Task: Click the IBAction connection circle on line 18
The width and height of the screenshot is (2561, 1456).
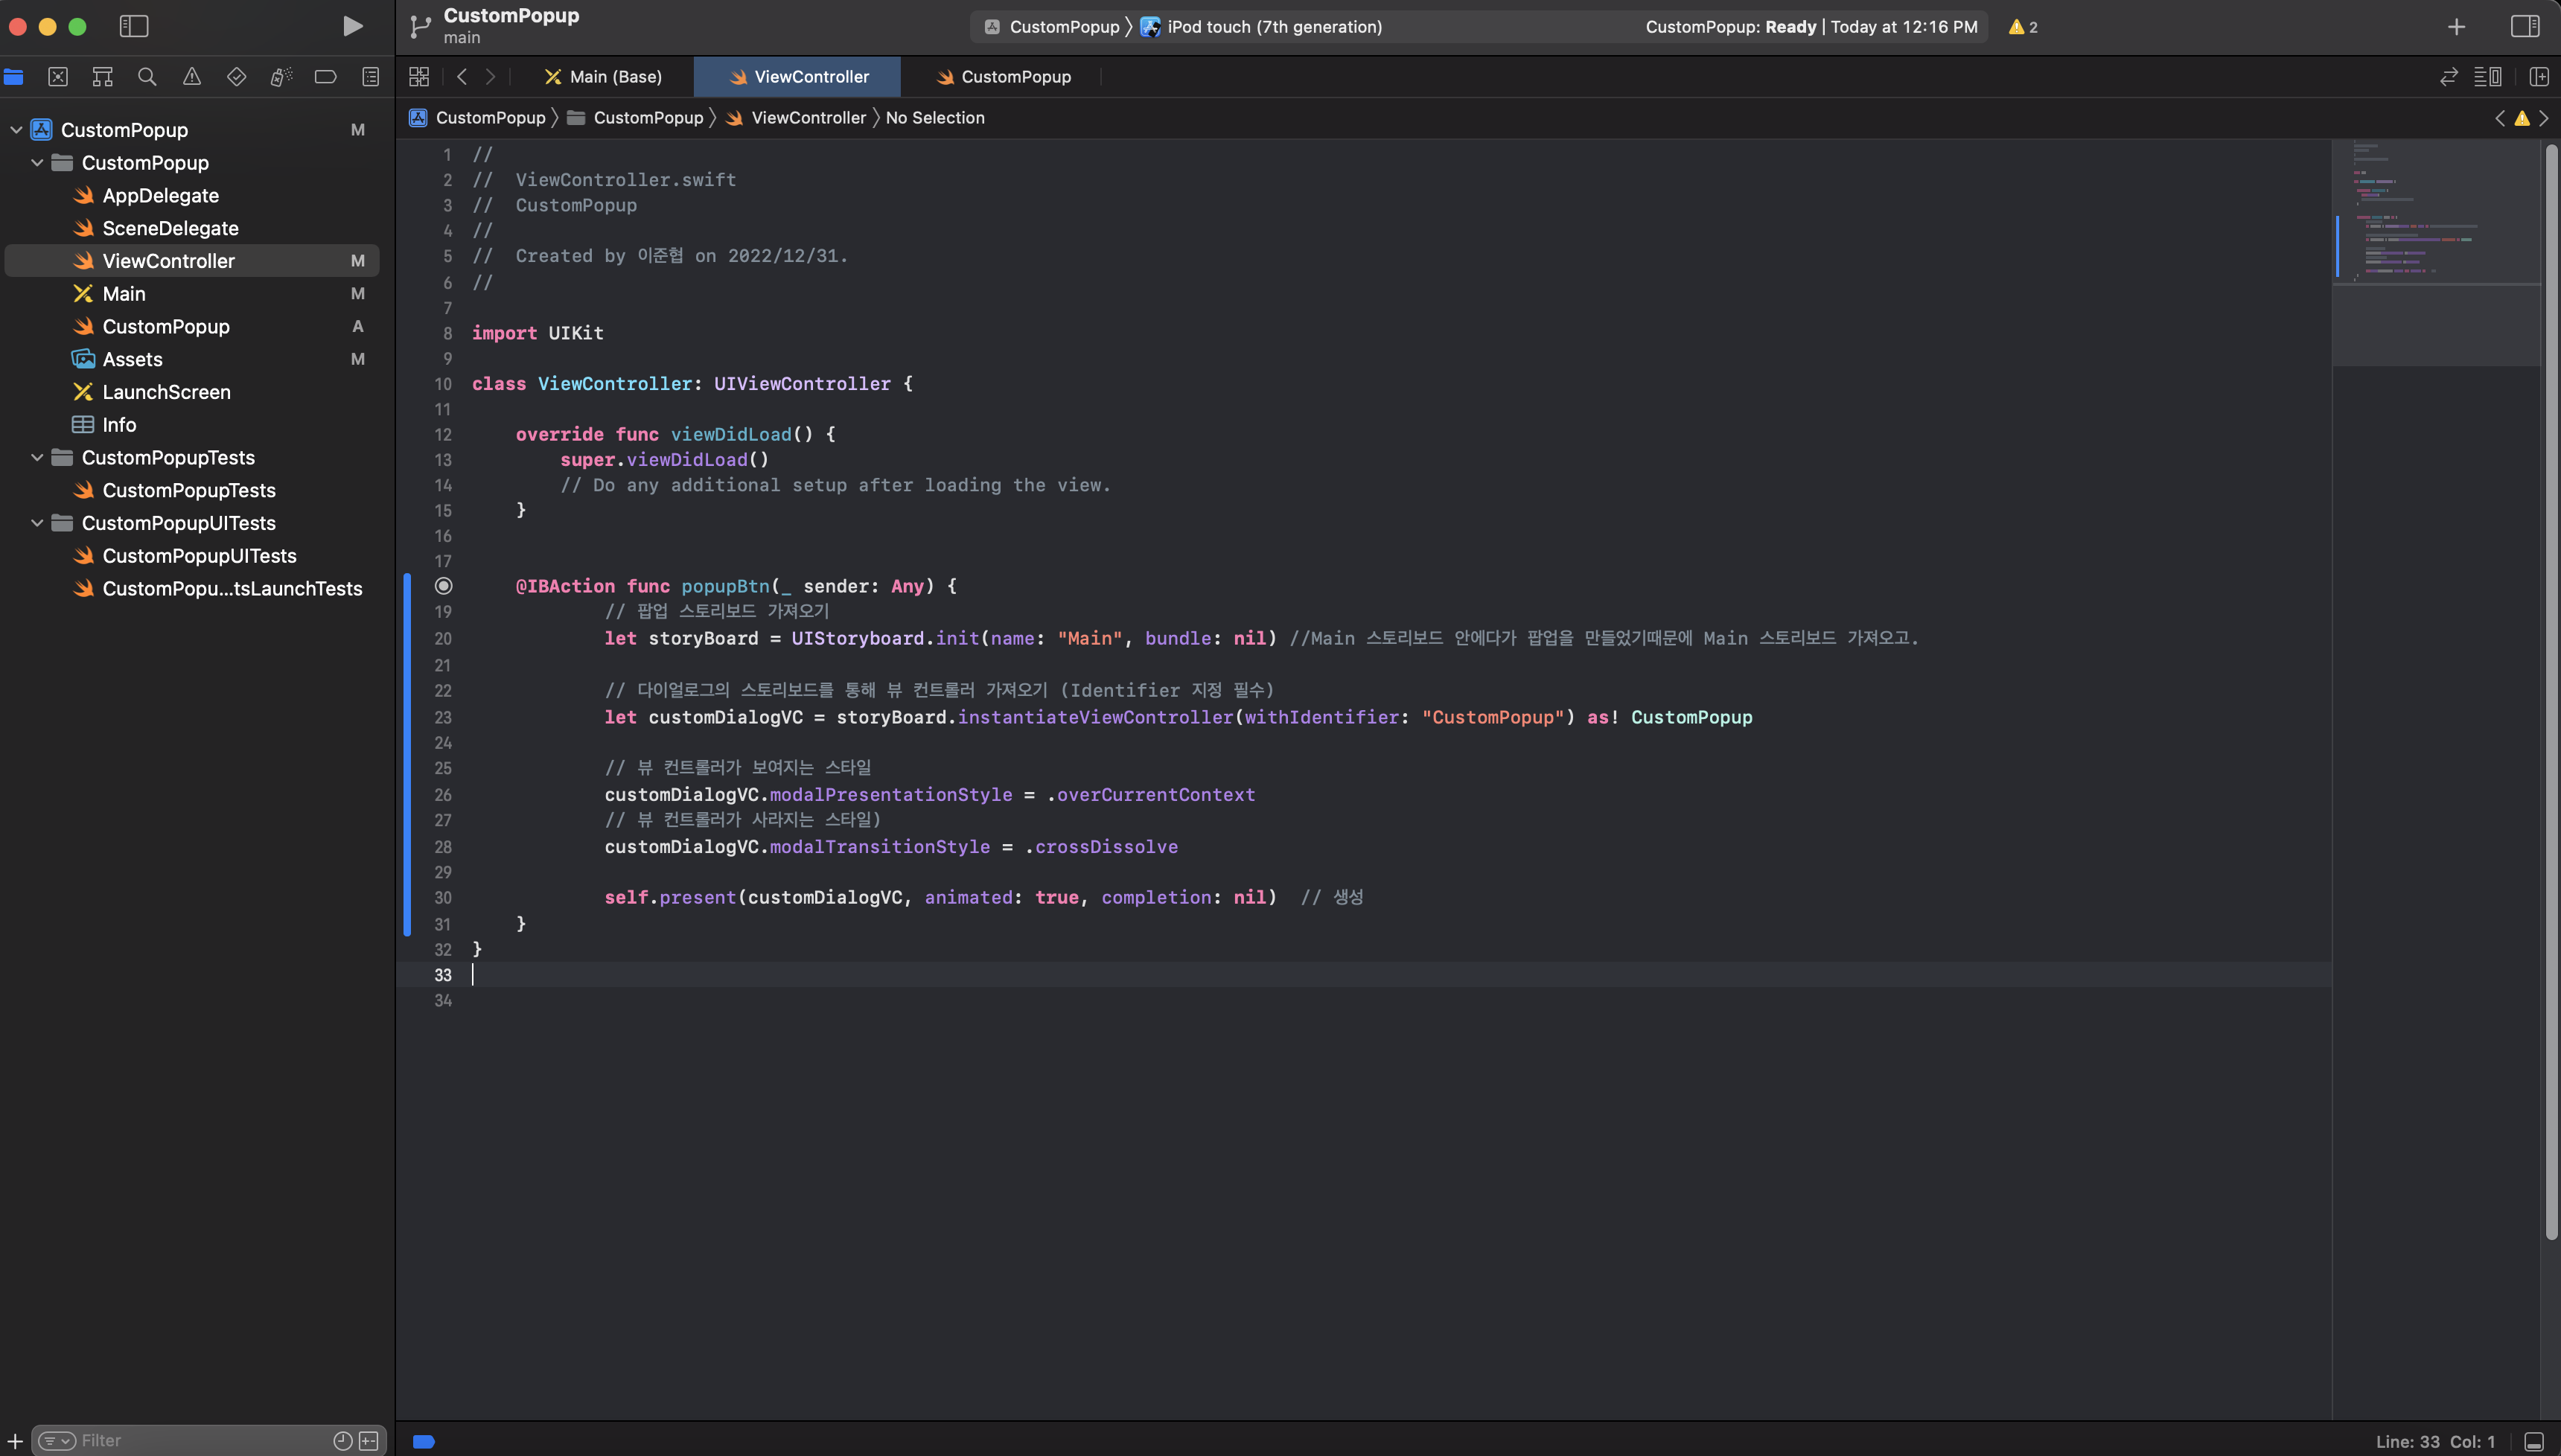Action: pos(443,586)
